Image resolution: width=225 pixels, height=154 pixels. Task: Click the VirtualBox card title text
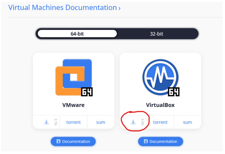[160, 105]
